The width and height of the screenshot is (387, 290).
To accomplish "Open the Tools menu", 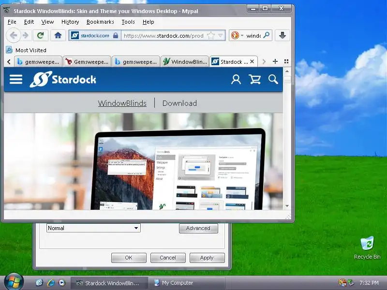I will 128,22.
